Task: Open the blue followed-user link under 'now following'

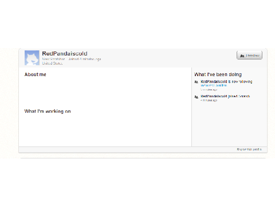Action: point(214,85)
